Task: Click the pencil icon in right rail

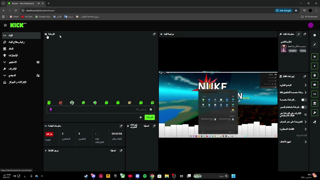Action: click(x=314, y=44)
